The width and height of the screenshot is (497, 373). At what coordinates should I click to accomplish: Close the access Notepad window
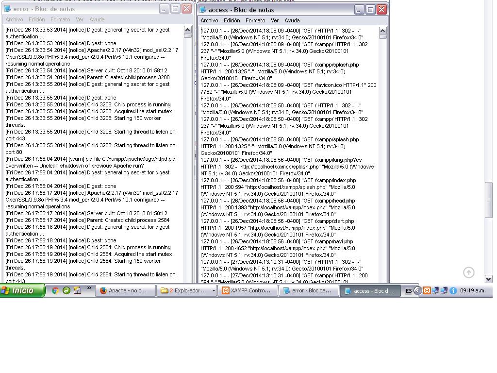(381, 10)
